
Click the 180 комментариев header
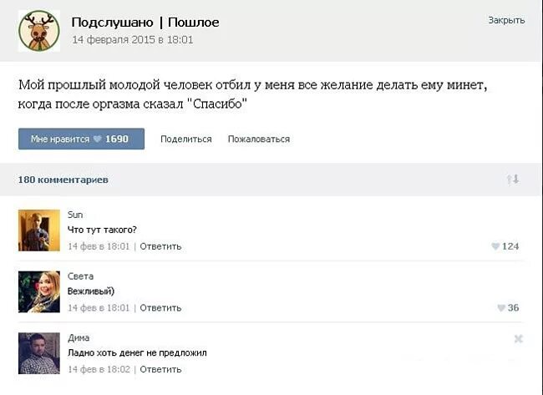point(63,180)
